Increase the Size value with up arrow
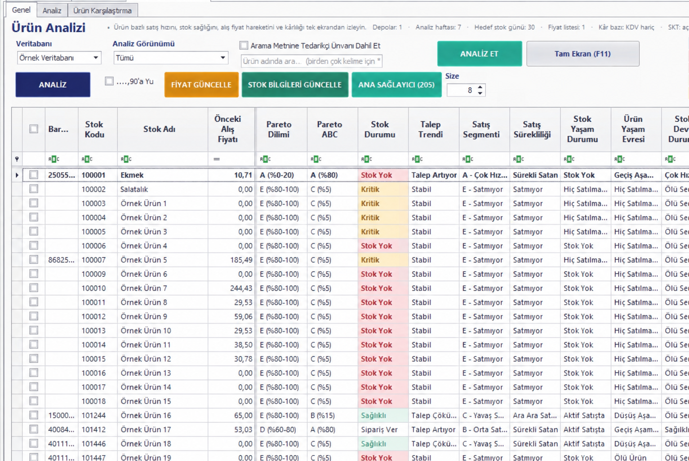This screenshot has height=461, width=689. 480,87
